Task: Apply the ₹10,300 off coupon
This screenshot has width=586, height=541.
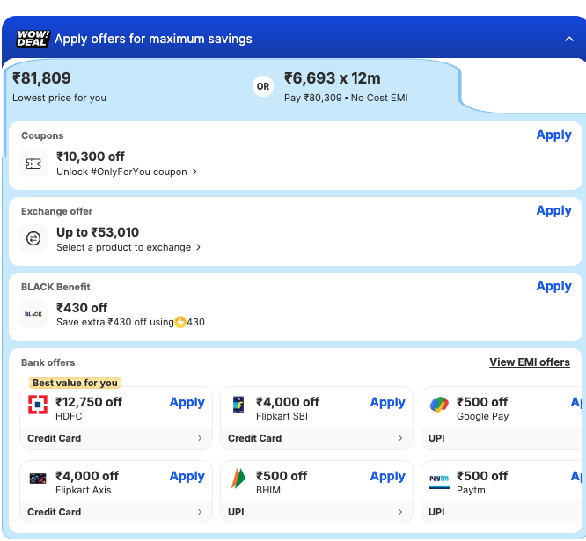Action: (553, 135)
